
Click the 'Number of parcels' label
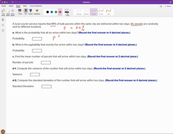tap(23, 62)
